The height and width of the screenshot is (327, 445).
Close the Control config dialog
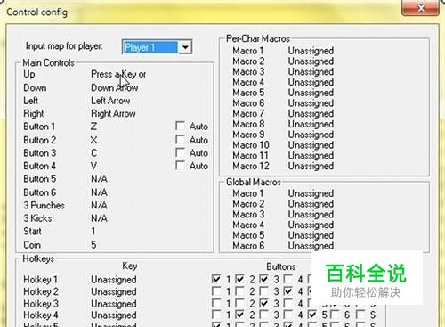point(421,8)
